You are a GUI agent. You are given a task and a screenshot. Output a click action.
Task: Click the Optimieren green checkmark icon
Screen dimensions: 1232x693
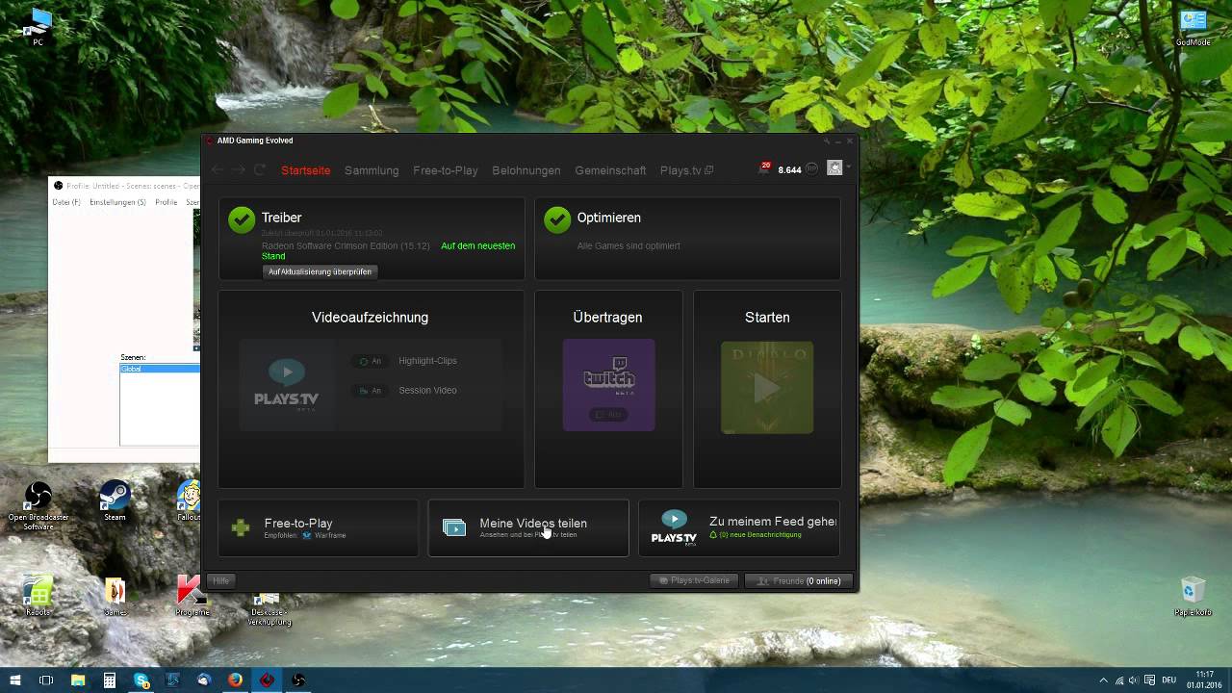click(557, 219)
